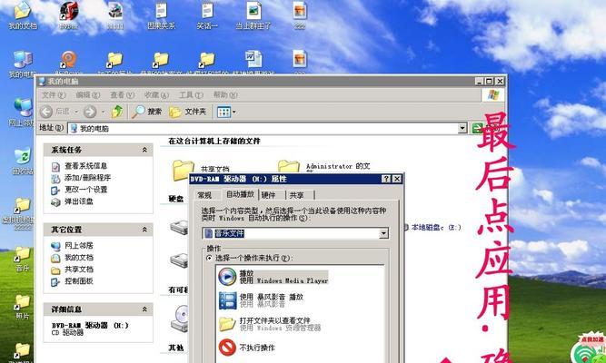Choose 打开文件夹以查看文件 action
Image resolution: width=606 pixels, height=363 pixels.
270,324
